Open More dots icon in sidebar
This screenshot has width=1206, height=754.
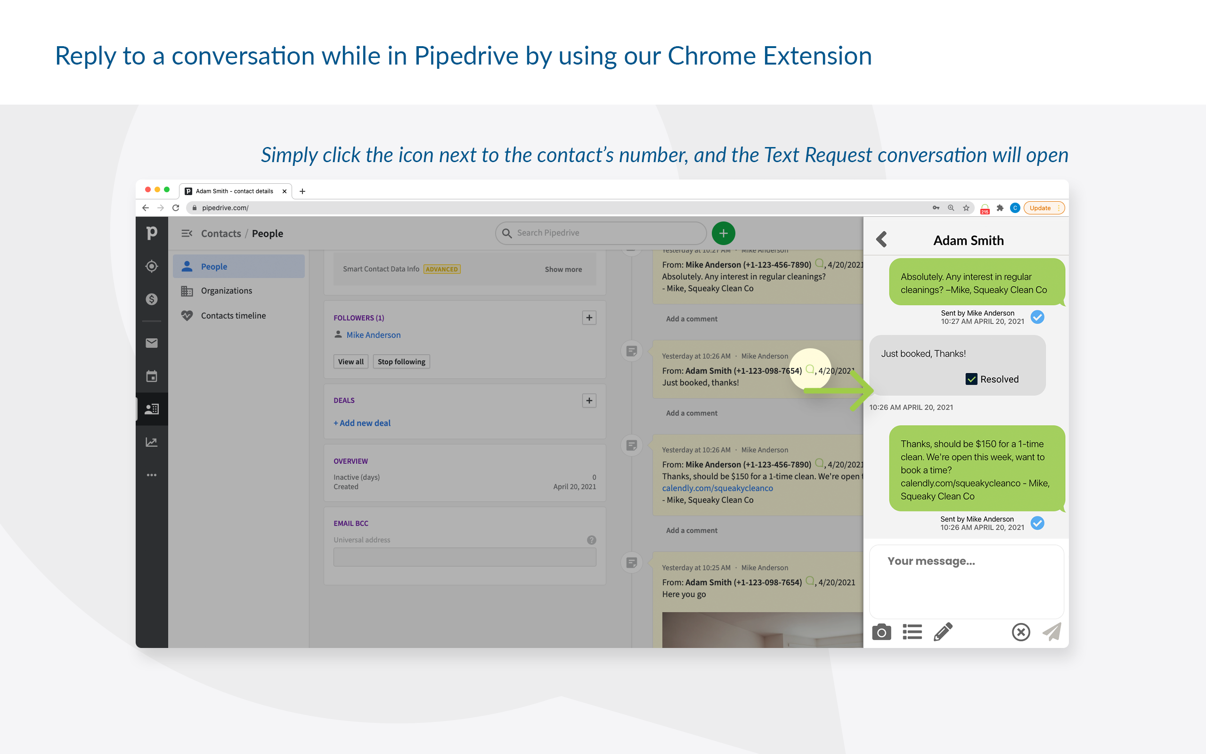152,475
